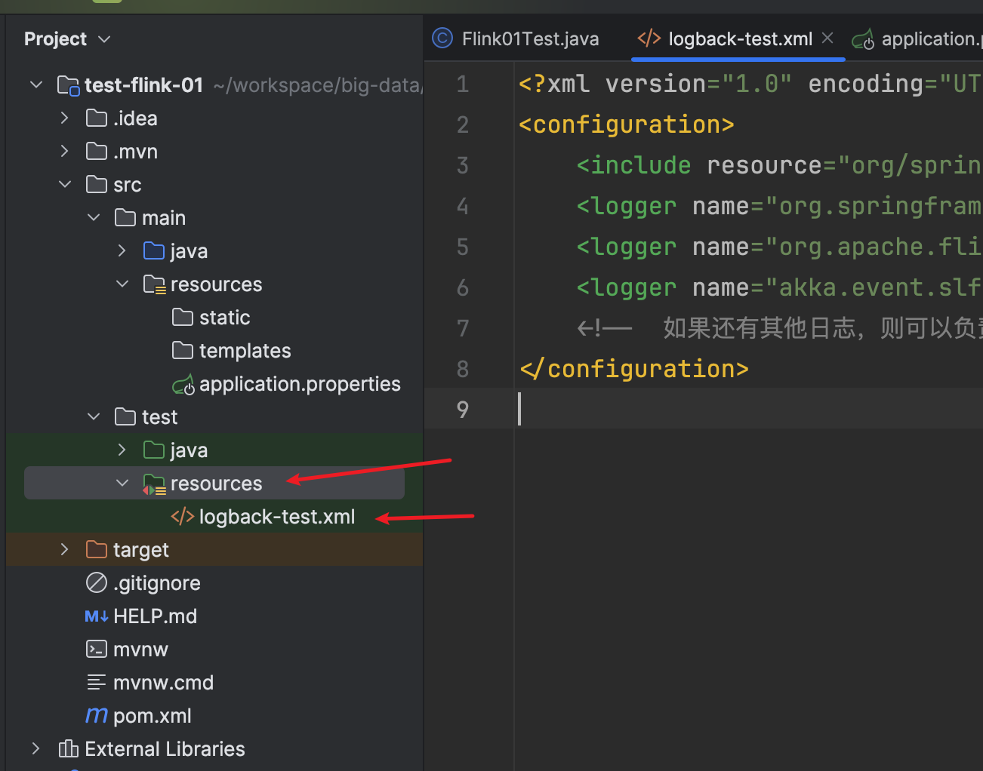Click the HELP.md markdown icon
The width and height of the screenshot is (983, 771).
click(x=97, y=616)
